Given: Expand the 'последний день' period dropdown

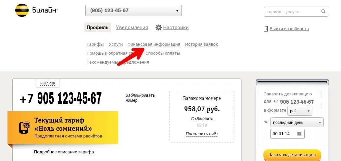Looking at the screenshot, I should 297,122.
